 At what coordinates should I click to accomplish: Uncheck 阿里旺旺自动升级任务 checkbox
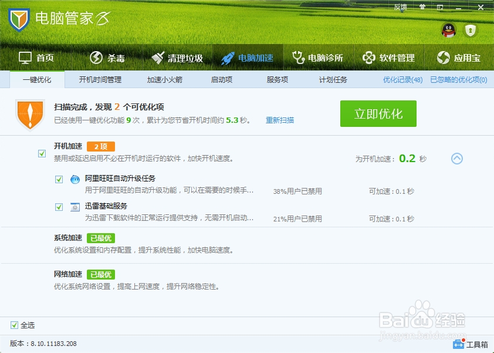pos(59,180)
